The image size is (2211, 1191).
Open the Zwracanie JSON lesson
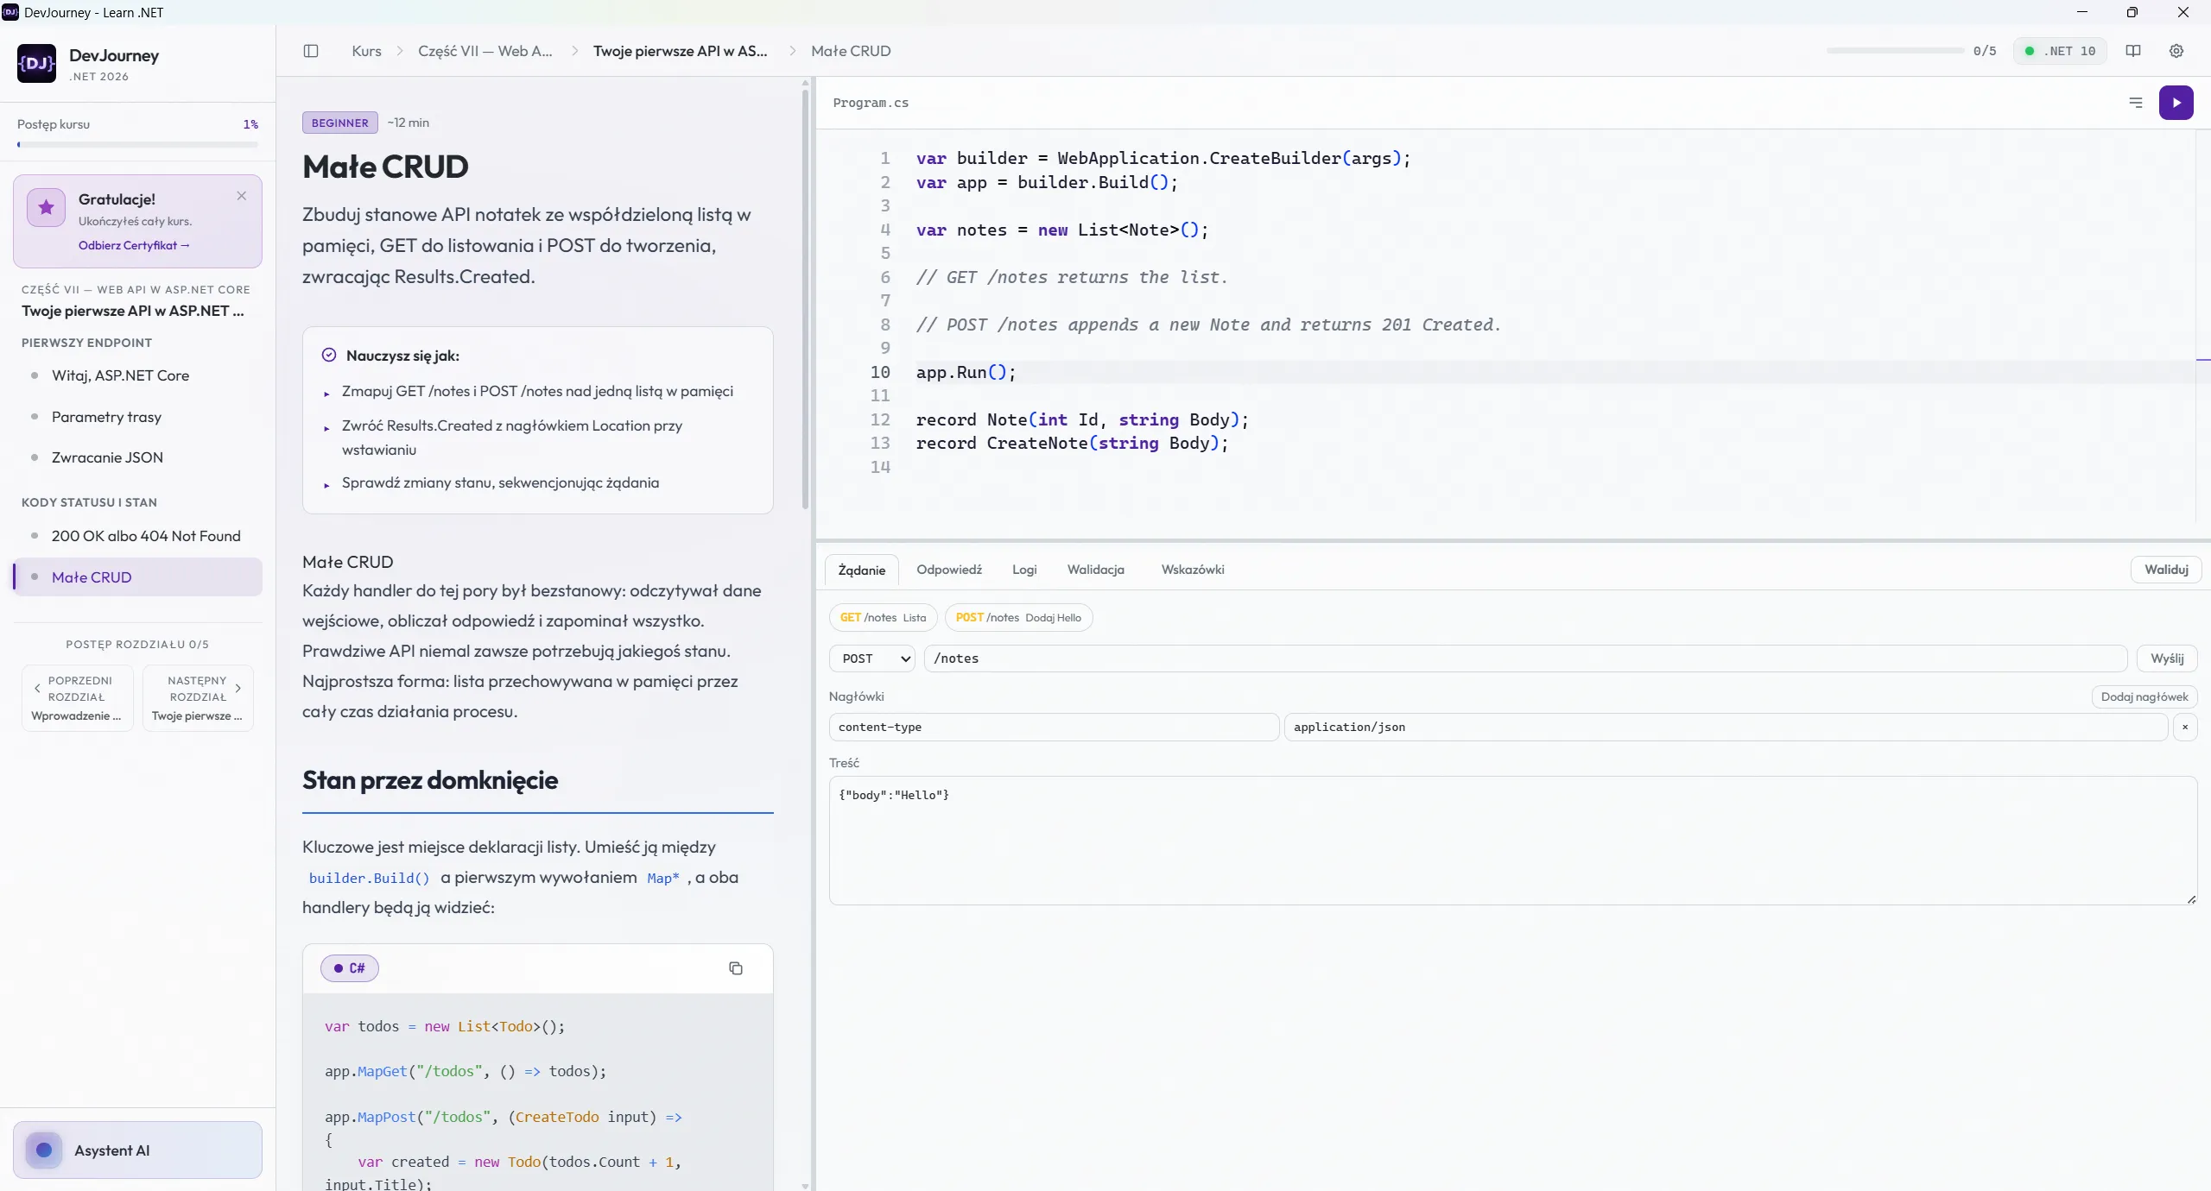click(107, 457)
